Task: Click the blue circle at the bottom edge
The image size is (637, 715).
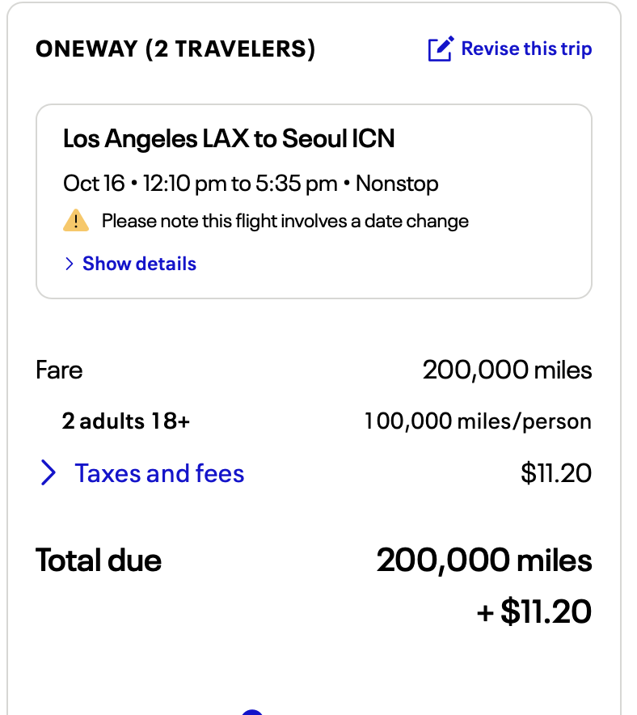Action: click(x=253, y=712)
